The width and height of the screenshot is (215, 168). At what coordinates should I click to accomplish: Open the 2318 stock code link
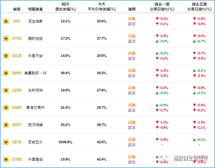[x=17, y=56]
